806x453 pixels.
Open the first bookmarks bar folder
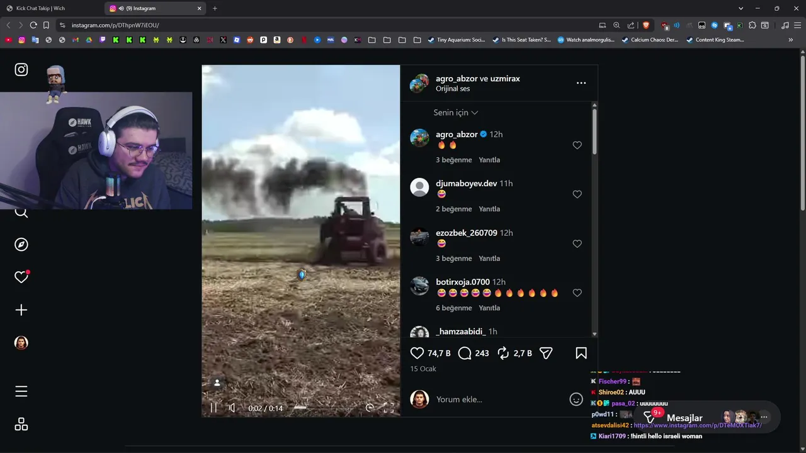[x=372, y=40]
